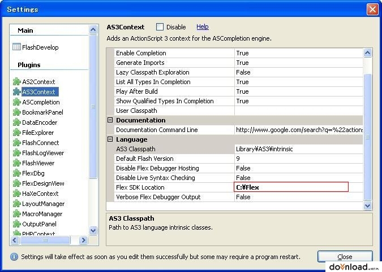
Task: Click the OutputPanel plugin puzzle icon
Action: pos(16,224)
